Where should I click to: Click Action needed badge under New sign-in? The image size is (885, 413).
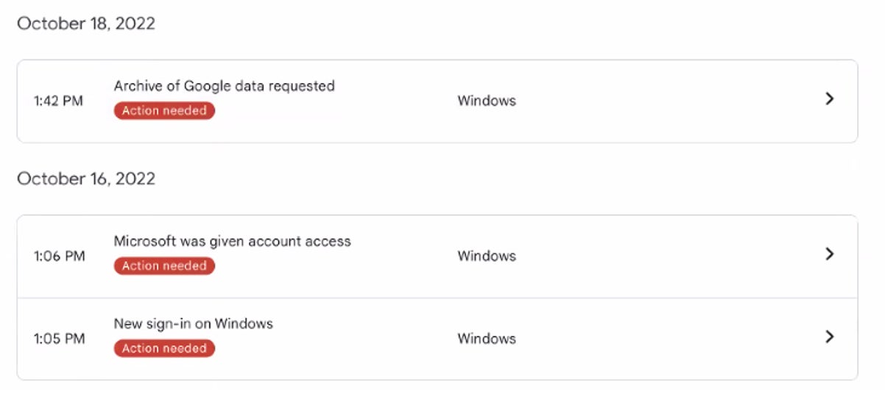click(164, 348)
